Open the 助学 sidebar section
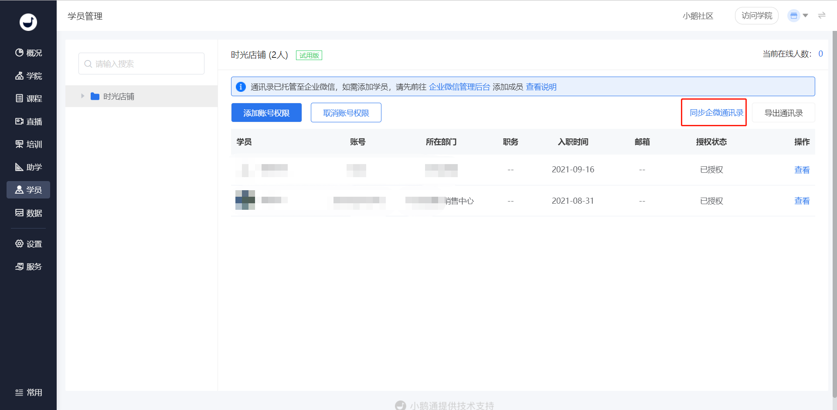Image resolution: width=837 pixels, height=410 pixels. [28, 167]
